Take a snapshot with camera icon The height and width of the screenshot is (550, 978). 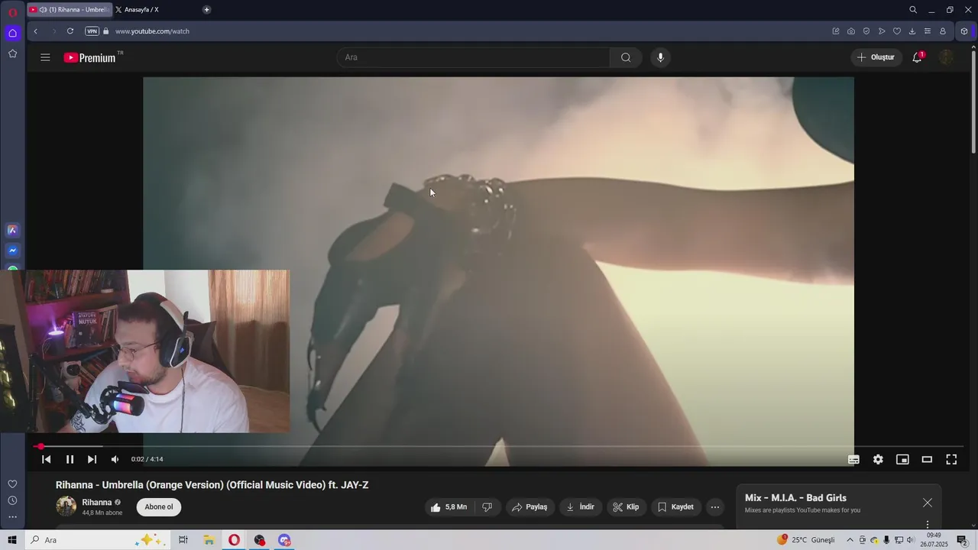pyautogui.click(x=851, y=31)
